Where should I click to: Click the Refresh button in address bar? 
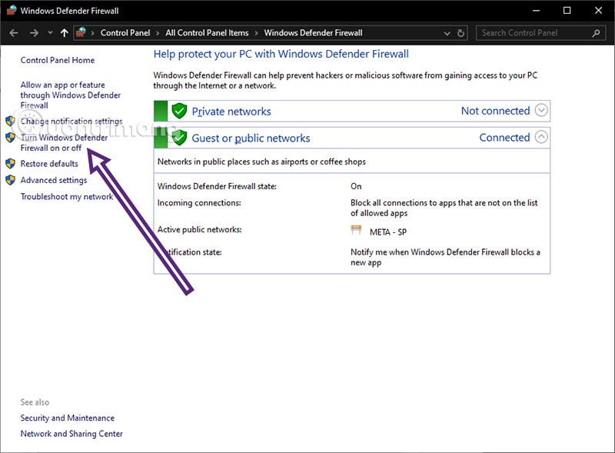point(461,33)
